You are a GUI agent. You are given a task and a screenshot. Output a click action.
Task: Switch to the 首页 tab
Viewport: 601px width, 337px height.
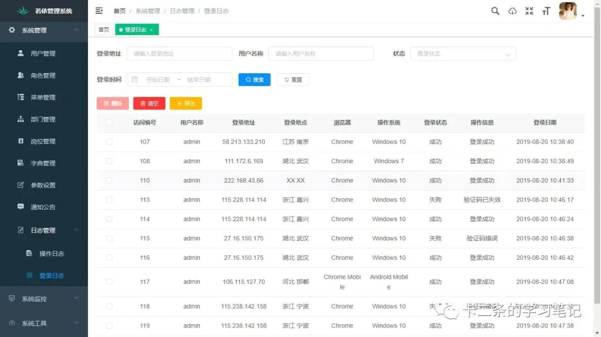[104, 29]
